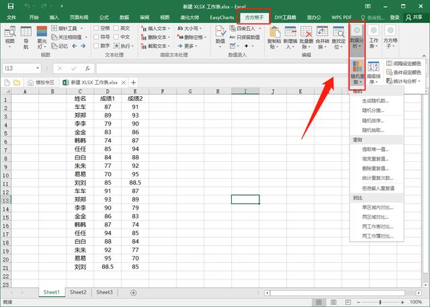The height and width of the screenshot is (307, 430).
Task: Open the EasyCharts ribbon tab
Action: click(x=222, y=17)
